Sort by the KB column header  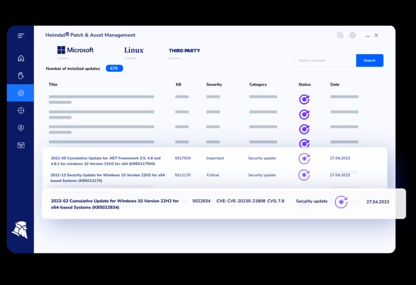pyautogui.click(x=178, y=84)
